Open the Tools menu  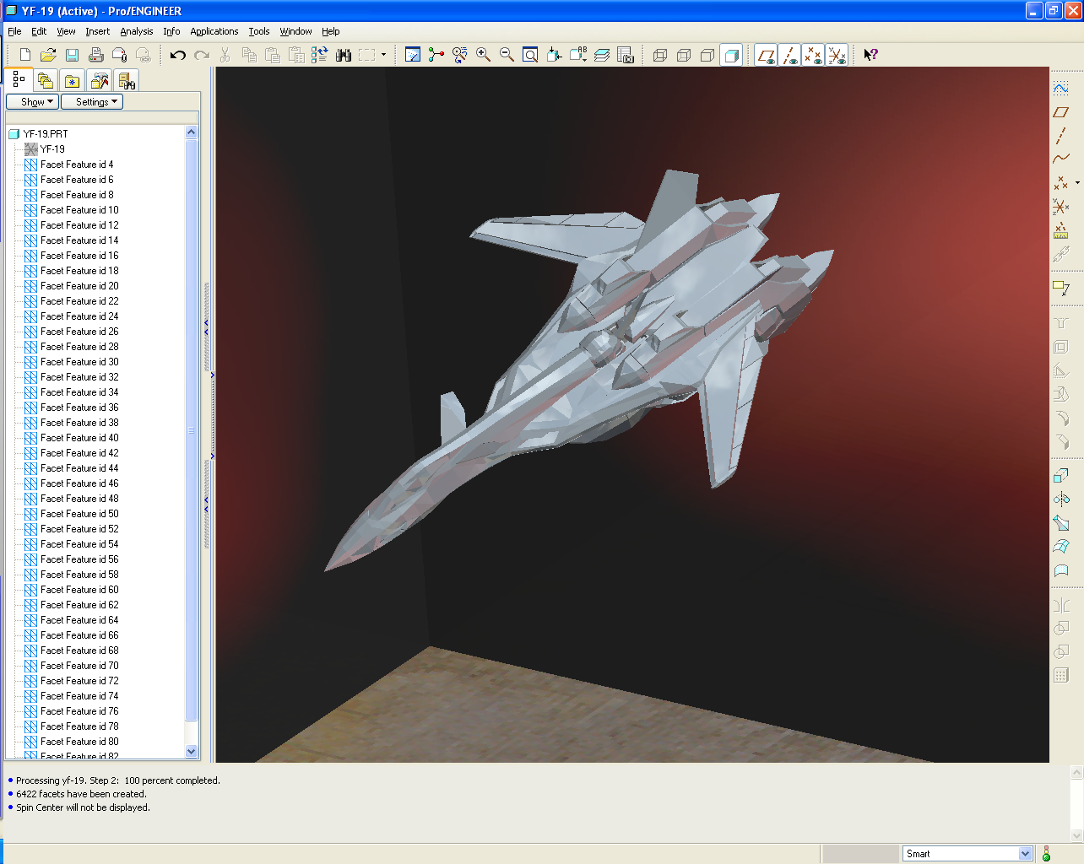pyautogui.click(x=259, y=31)
